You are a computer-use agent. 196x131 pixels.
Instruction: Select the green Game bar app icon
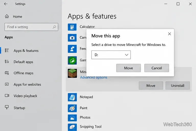coord(72,60)
